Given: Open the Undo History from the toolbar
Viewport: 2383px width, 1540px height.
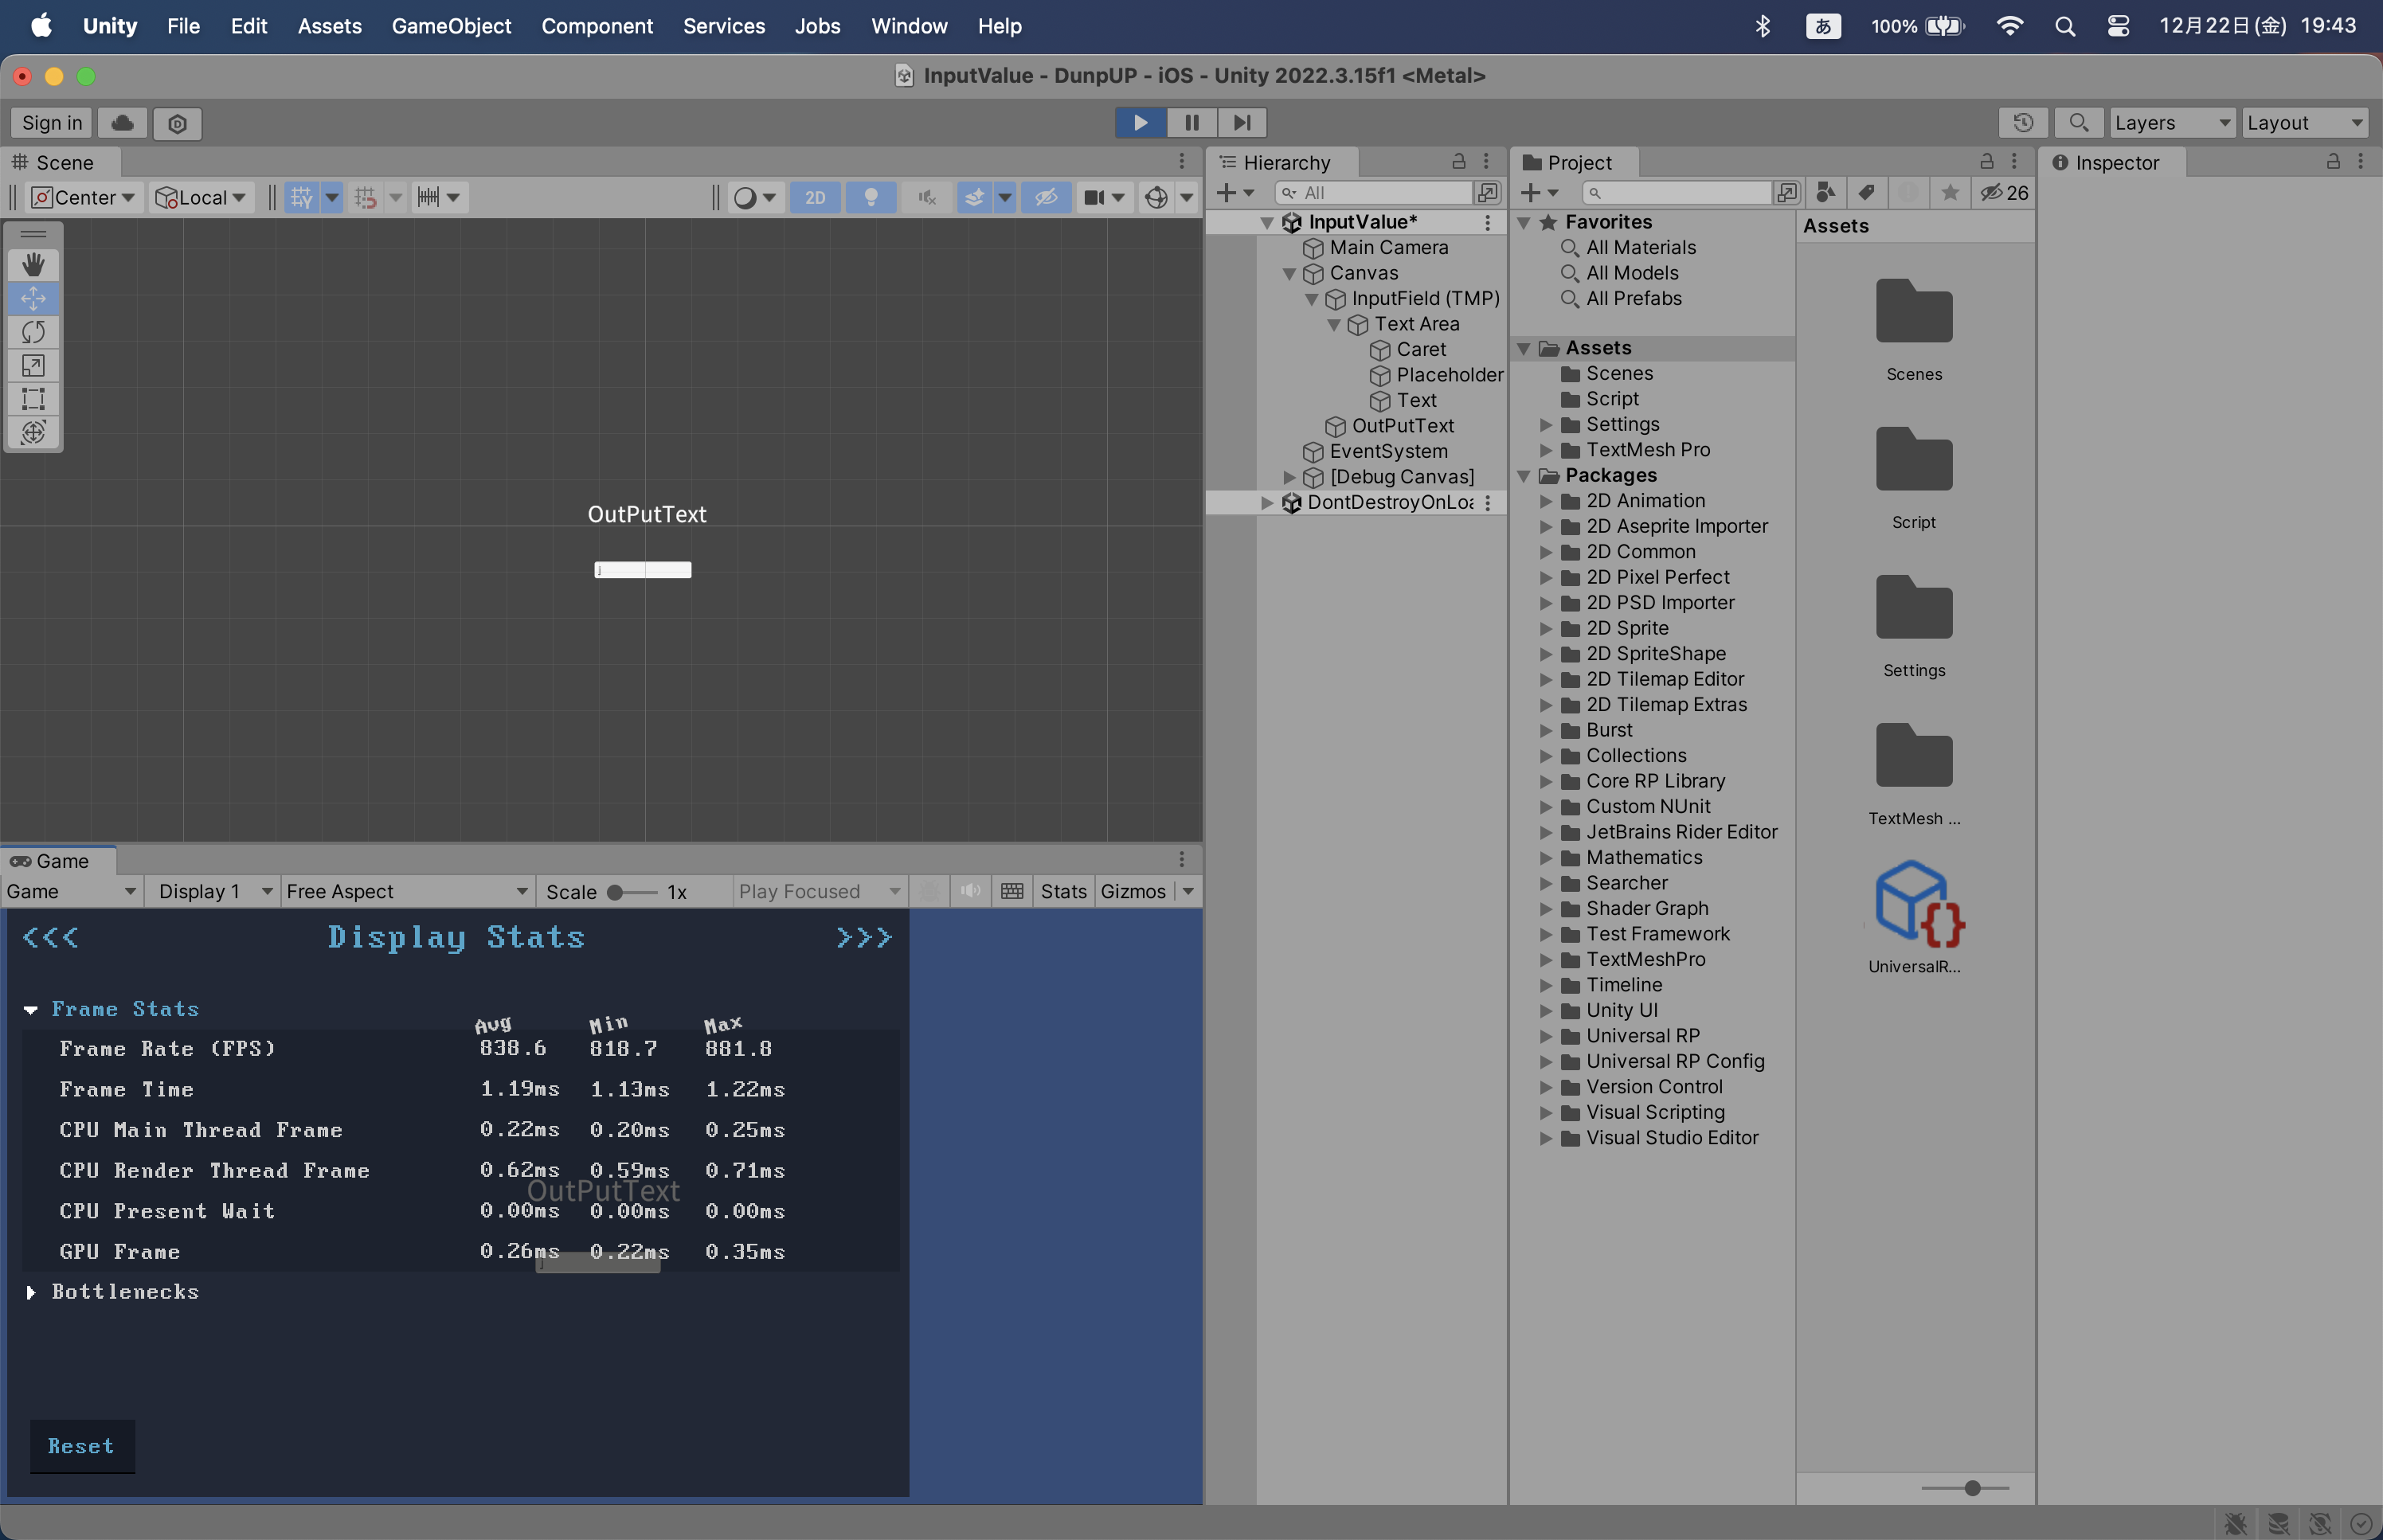Looking at the screenshot, I should click(x=2023, y=122).
